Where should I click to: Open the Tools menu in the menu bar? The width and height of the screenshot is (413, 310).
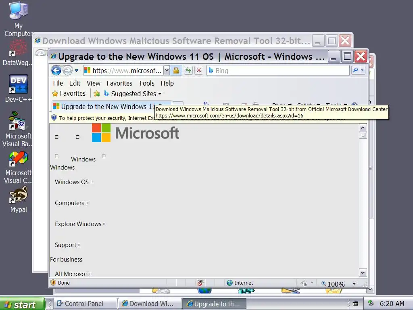tap(146, 83)
